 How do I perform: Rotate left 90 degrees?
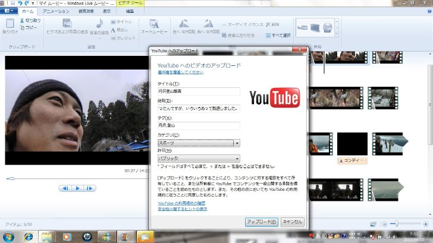pyautogui.click(x=184, y=23)
